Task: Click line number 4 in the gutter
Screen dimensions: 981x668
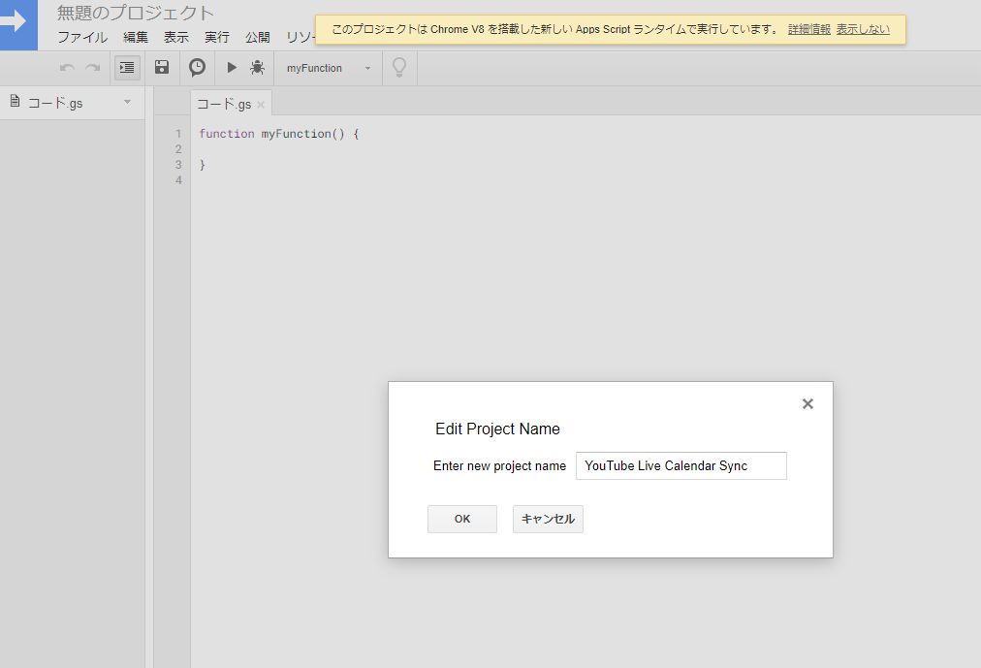Action: (x=179, y=180)
